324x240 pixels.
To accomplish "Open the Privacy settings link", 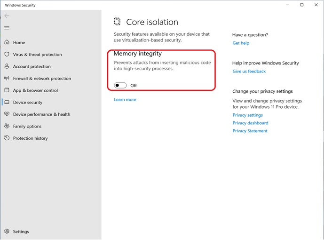I will [x=248, y=115].
